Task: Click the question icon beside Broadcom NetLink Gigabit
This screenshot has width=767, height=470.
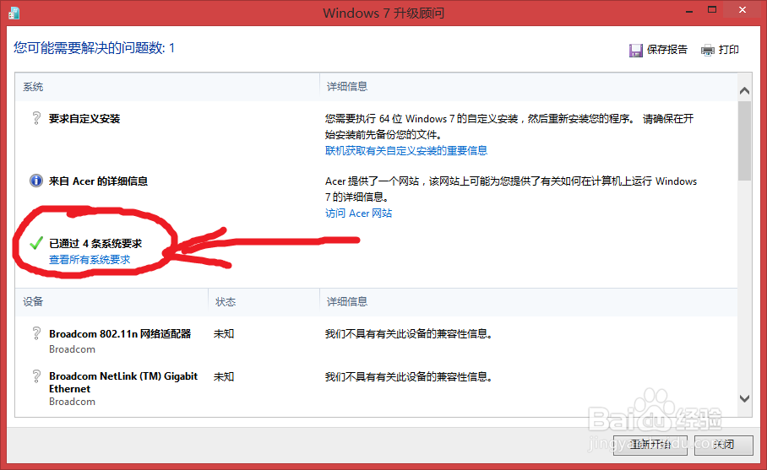Action: [x=36, y=376]
